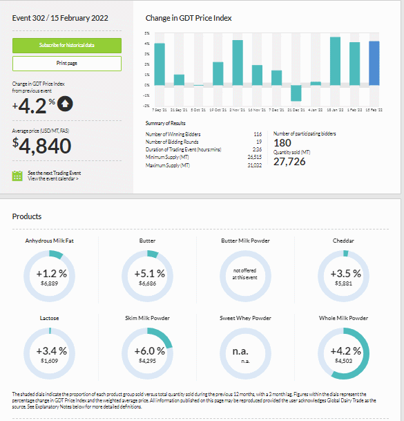404x421 pixels.
Task: Click the Minimum Supply (MT) row
Action: pyautogui.click(x=204, y=157)
